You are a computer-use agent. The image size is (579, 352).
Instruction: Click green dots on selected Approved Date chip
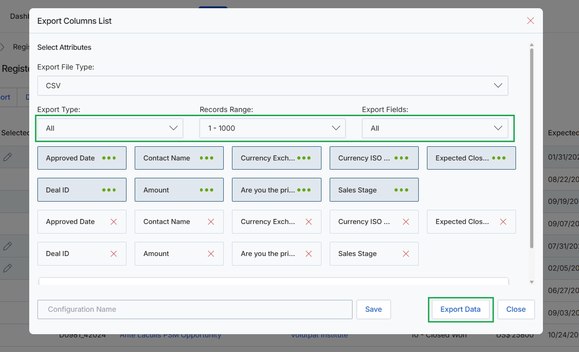coord(109,158)
